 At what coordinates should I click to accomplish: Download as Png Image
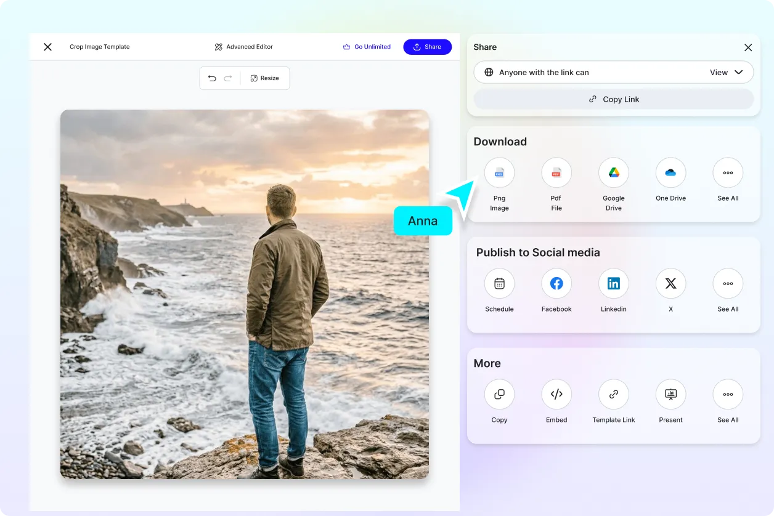499,173
